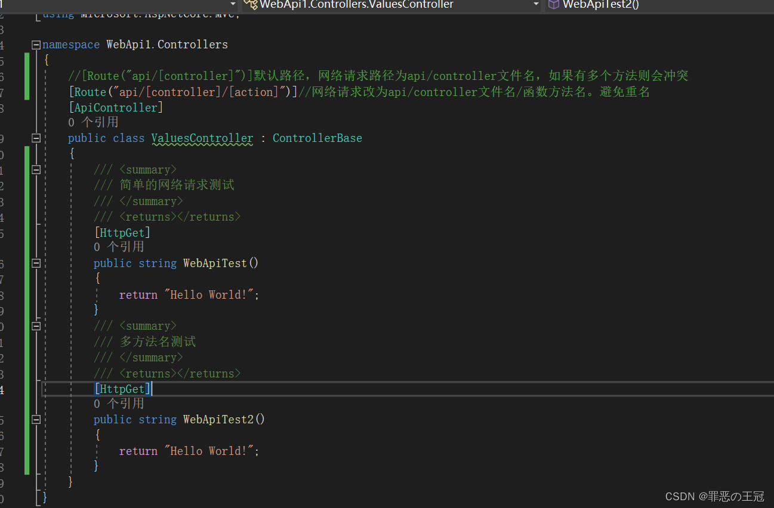
Task: Click the namespace keyword
Action: (71, 45)
